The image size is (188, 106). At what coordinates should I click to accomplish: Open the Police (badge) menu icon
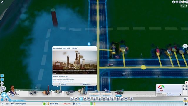[x=113, y=99]
